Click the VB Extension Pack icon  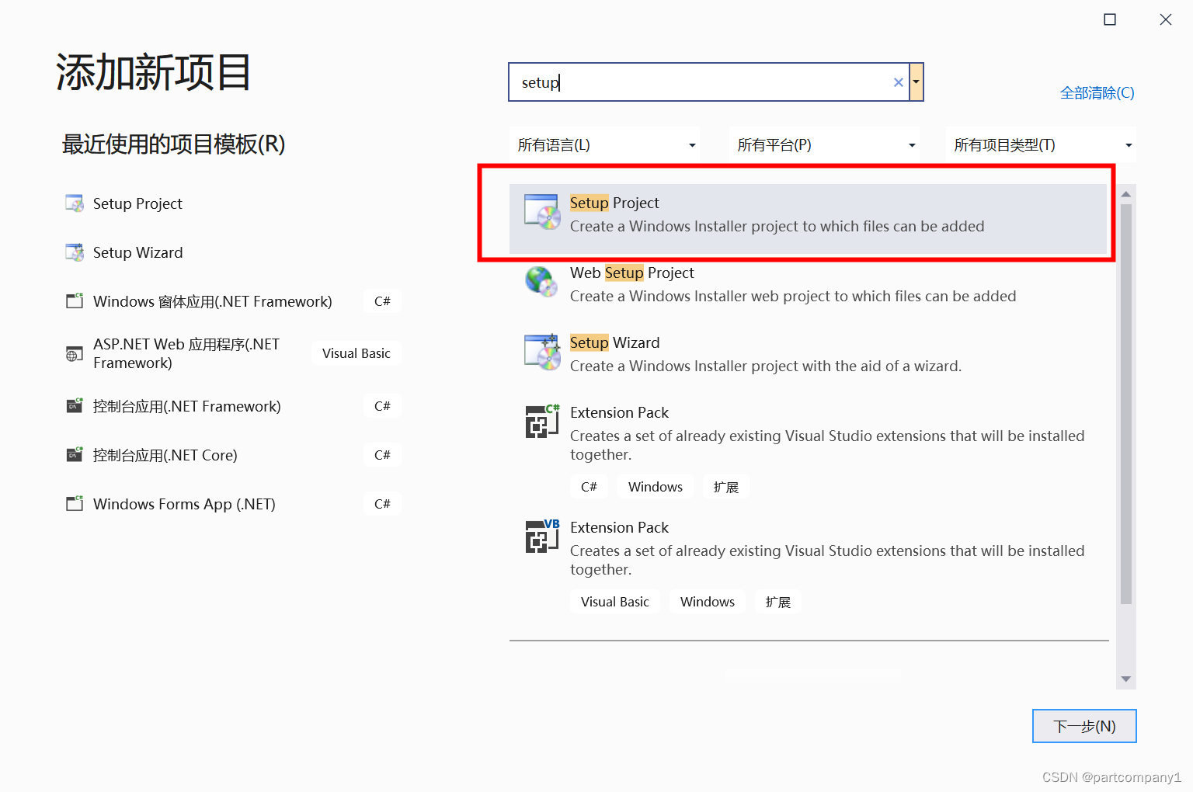[542, 537]
